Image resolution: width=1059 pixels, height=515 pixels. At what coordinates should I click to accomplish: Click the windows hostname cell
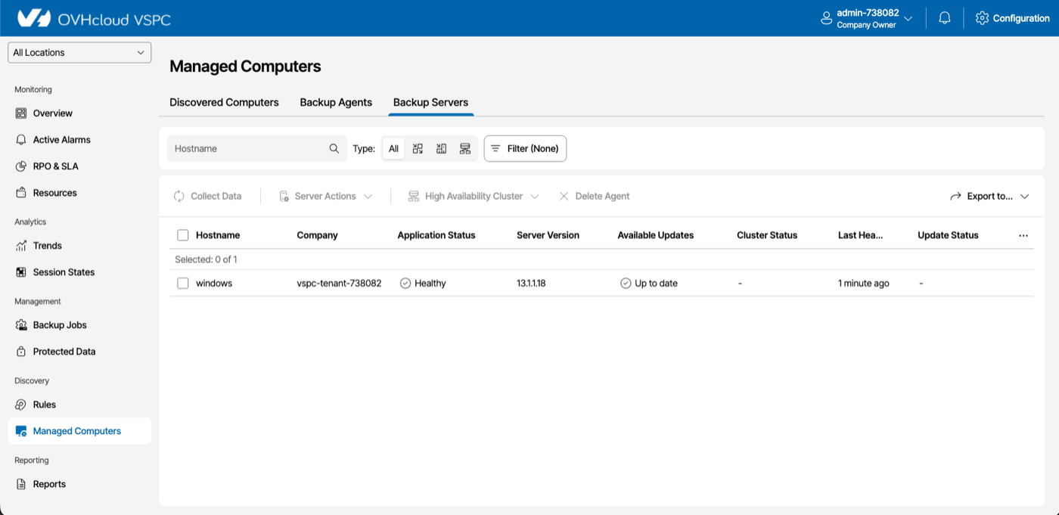pyautogui.click(x=214, y=283)
